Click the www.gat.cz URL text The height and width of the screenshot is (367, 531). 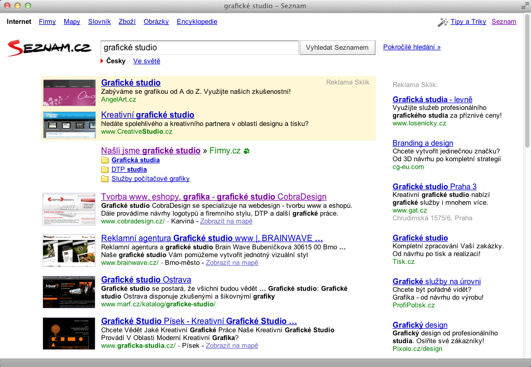pyautogui.click(x=410, y=210)
